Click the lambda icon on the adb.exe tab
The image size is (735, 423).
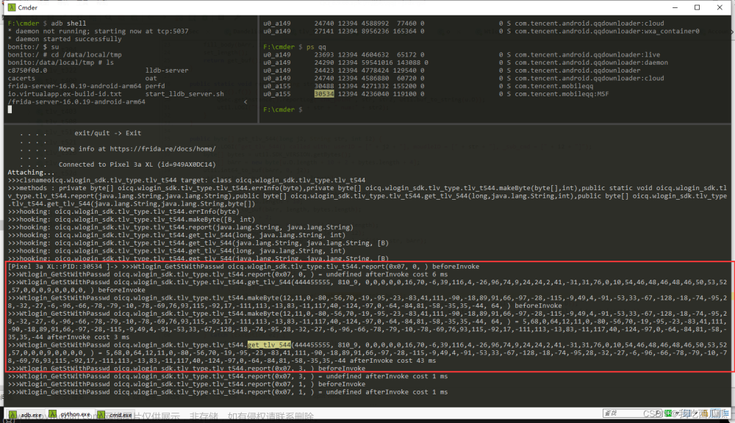pos(12,415)
